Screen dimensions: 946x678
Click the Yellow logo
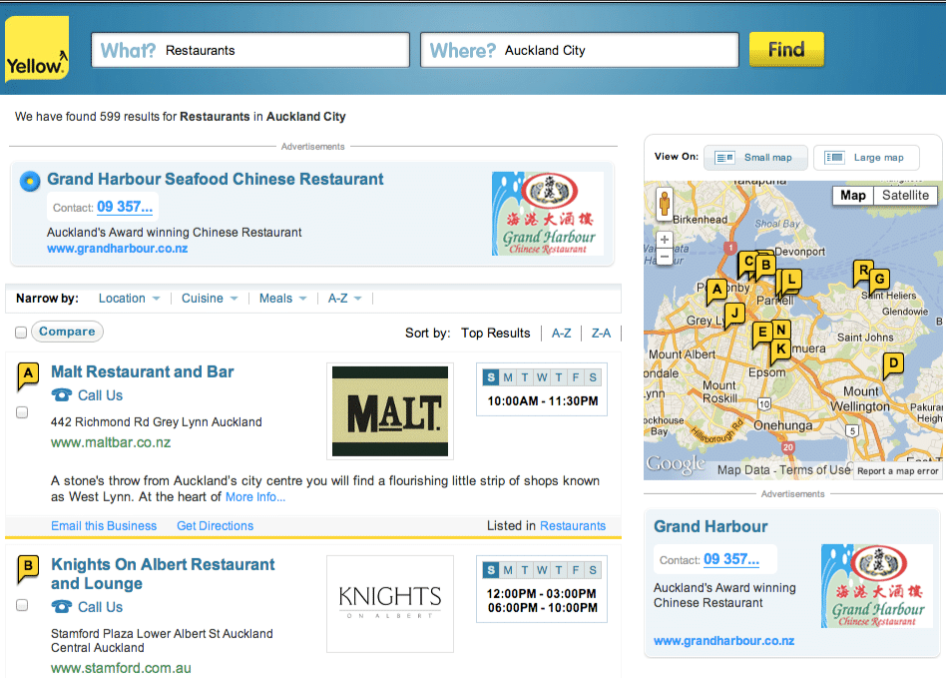(37, 50)
